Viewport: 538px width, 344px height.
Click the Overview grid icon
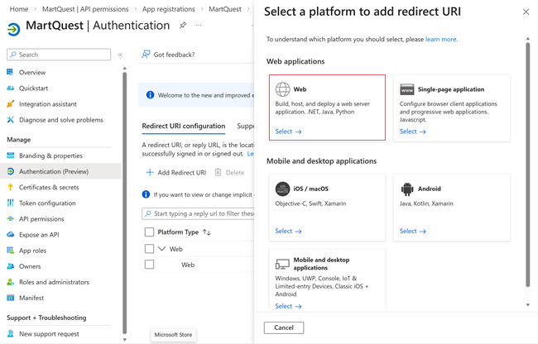pos(10,72)
